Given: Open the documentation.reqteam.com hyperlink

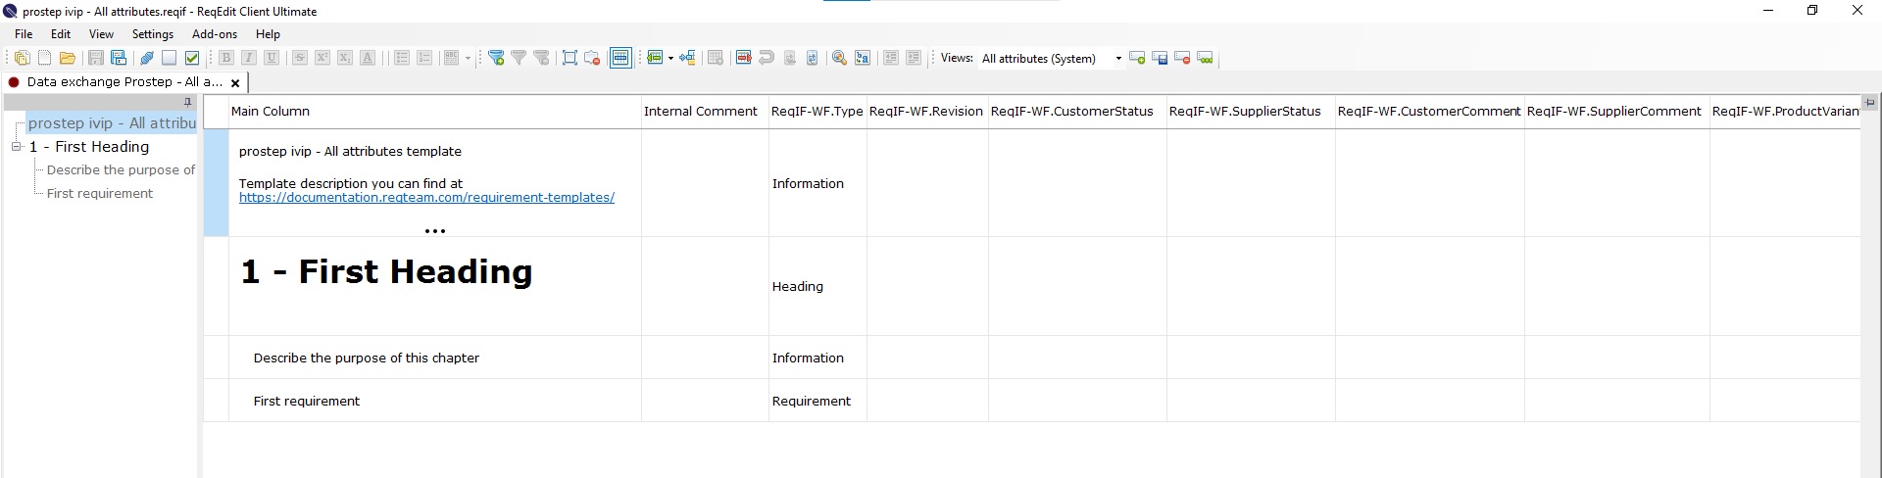Looking at the screenshot, I should pos(426,198).
